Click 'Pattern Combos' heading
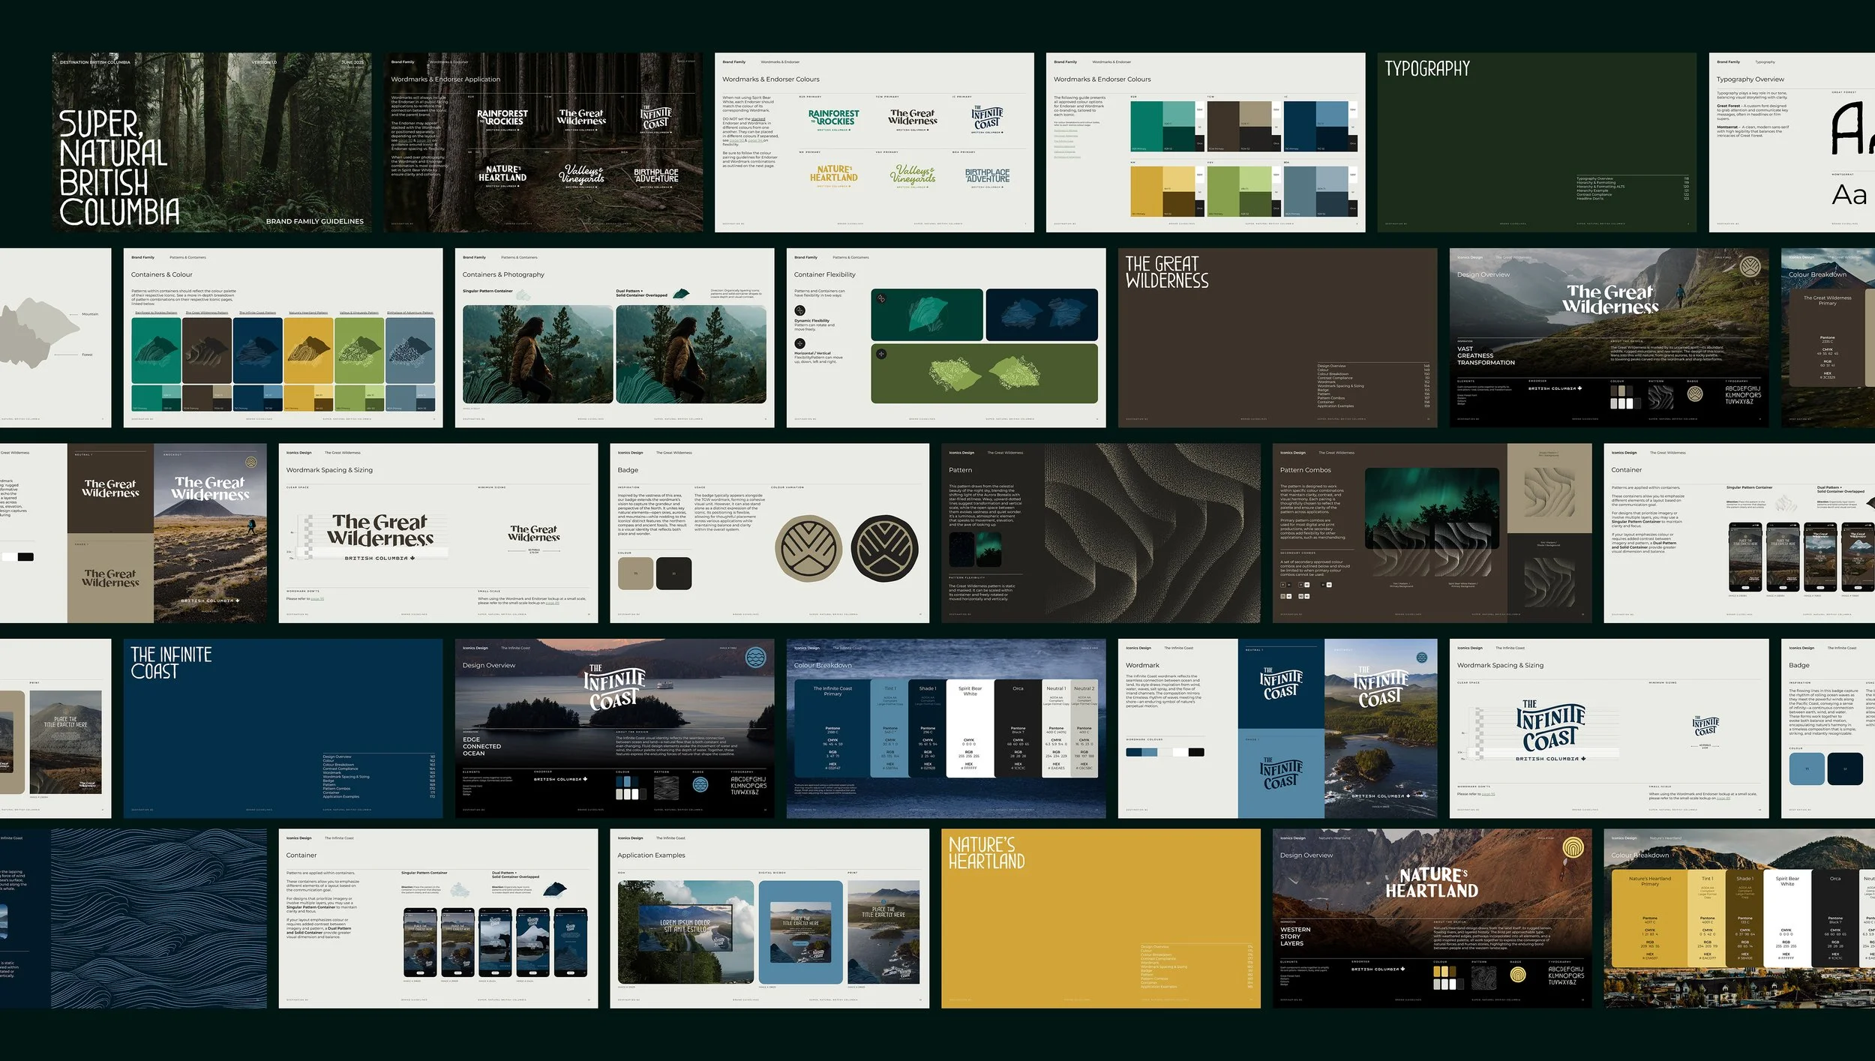Viewport: 1875px width, 1061px height. point(1306,470)
